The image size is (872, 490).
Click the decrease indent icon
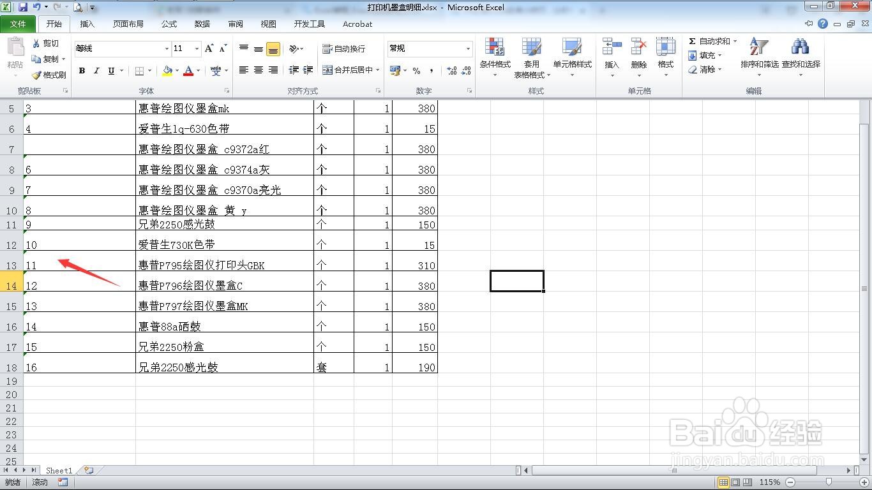tap(294, 70)
